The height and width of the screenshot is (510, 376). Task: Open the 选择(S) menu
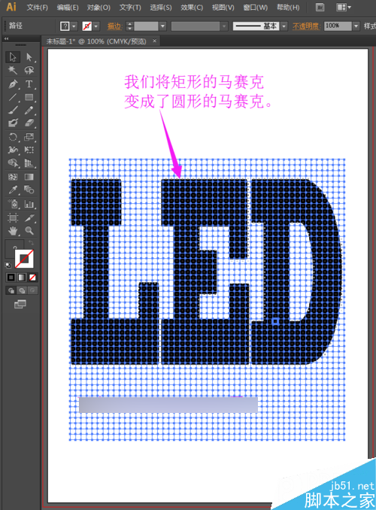[x=161, y=8]
